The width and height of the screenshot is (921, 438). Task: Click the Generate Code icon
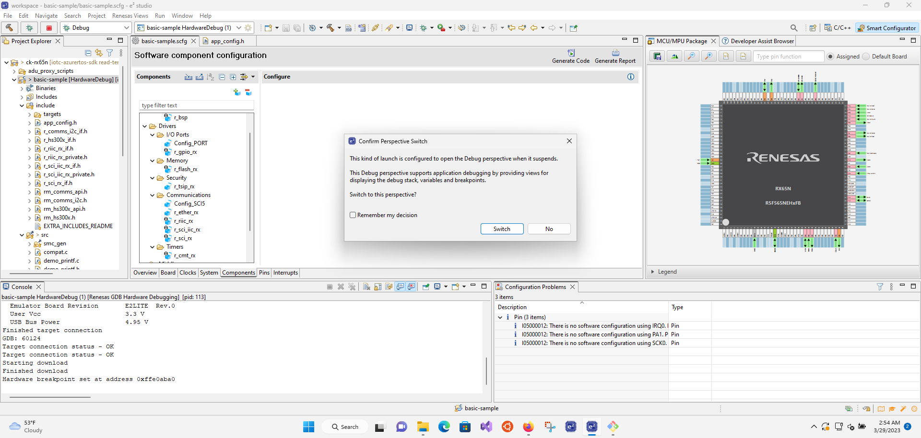(x=571, y=53)
